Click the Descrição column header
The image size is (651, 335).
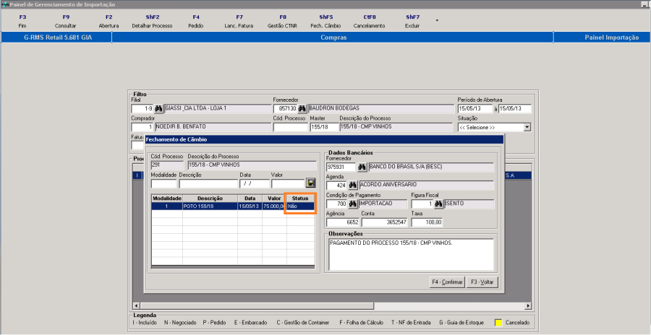click(210, 199)
